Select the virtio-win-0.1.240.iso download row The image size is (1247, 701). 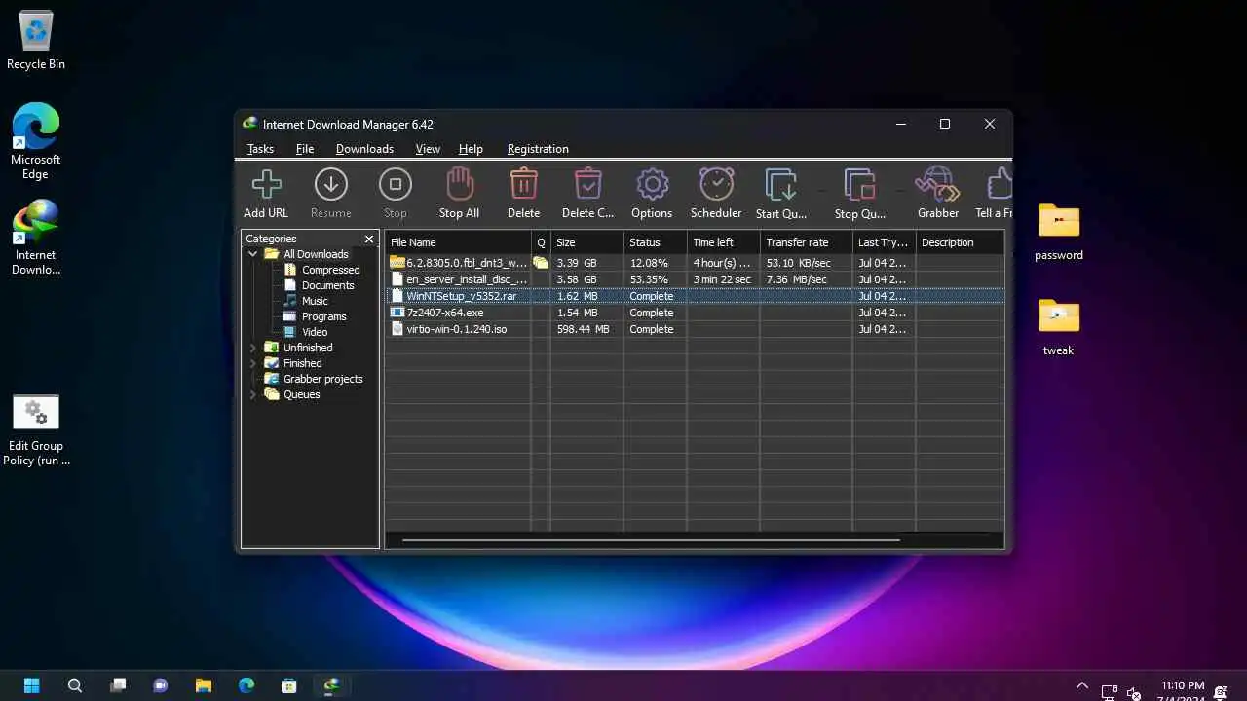tap(695, 329)
